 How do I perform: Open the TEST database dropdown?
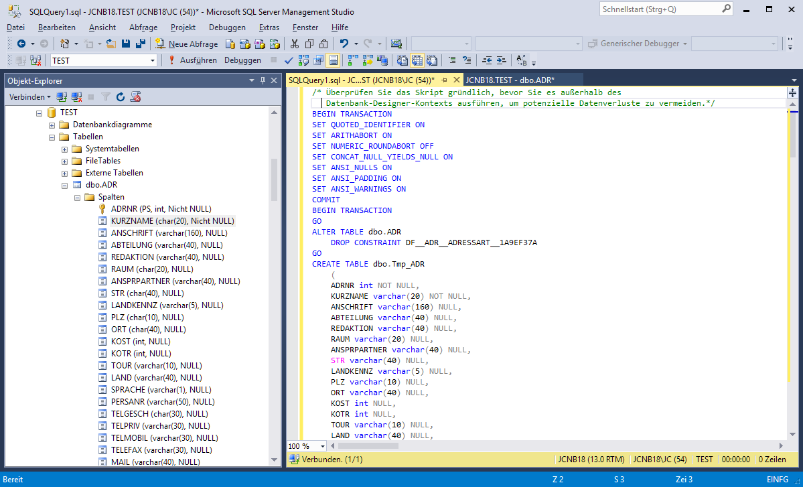(153, 60)
